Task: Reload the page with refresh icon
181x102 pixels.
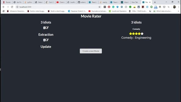Action: coord(12,7)
